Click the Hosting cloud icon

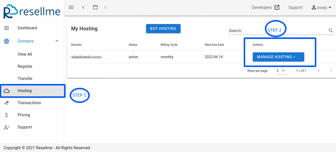(7, 91)
